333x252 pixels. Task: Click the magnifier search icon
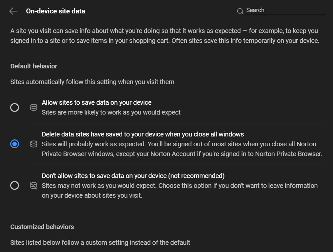click(240, 11)
